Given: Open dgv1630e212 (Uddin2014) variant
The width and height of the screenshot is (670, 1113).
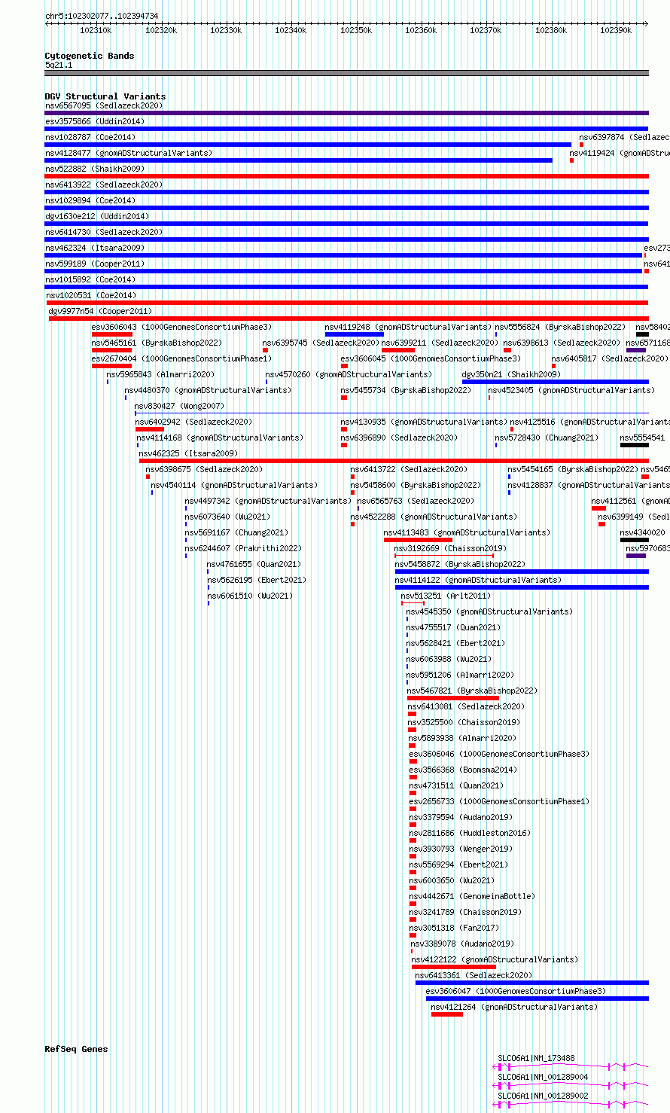Looking at the screenshot, I should [x=97, y=216].
